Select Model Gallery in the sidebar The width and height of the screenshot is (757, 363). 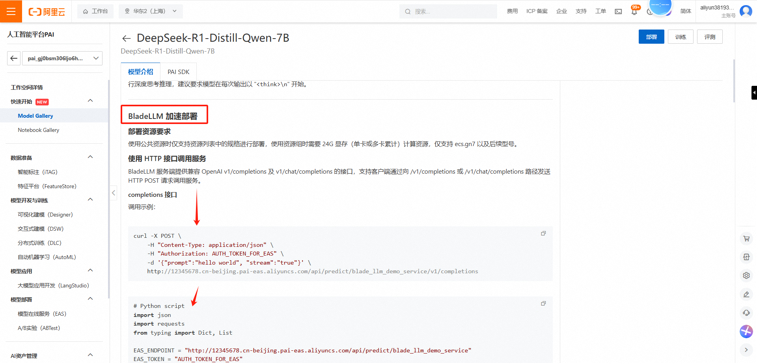[x=35, y=116]
